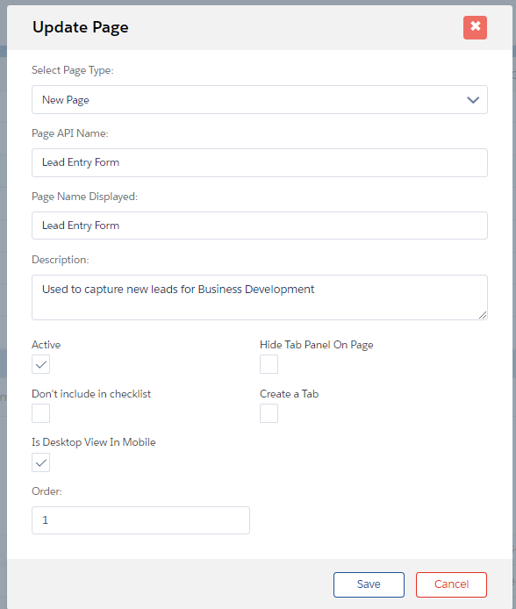Tick Don't include in checklist
This screenshot has width=516, height=609.
[40, 413]
